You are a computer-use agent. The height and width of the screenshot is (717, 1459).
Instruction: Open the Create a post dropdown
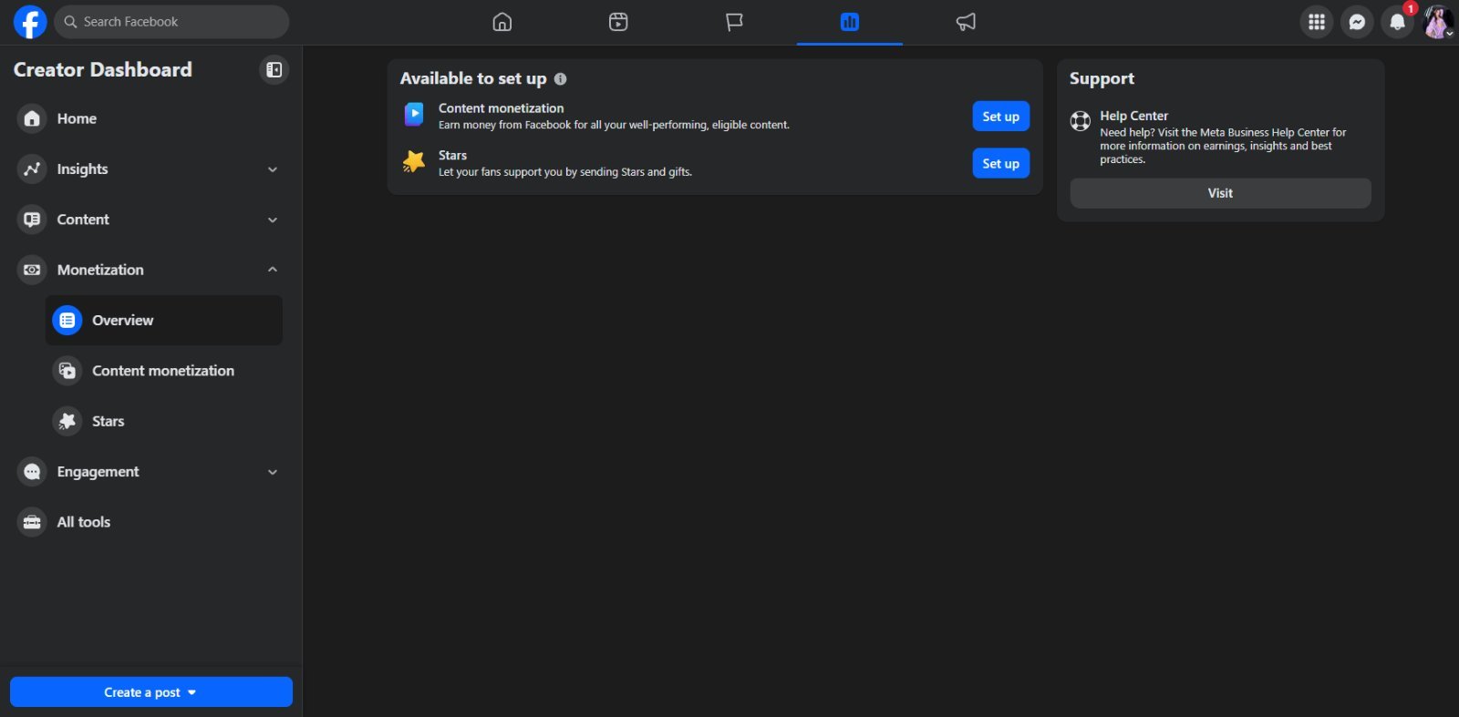[x=151, y=692]
